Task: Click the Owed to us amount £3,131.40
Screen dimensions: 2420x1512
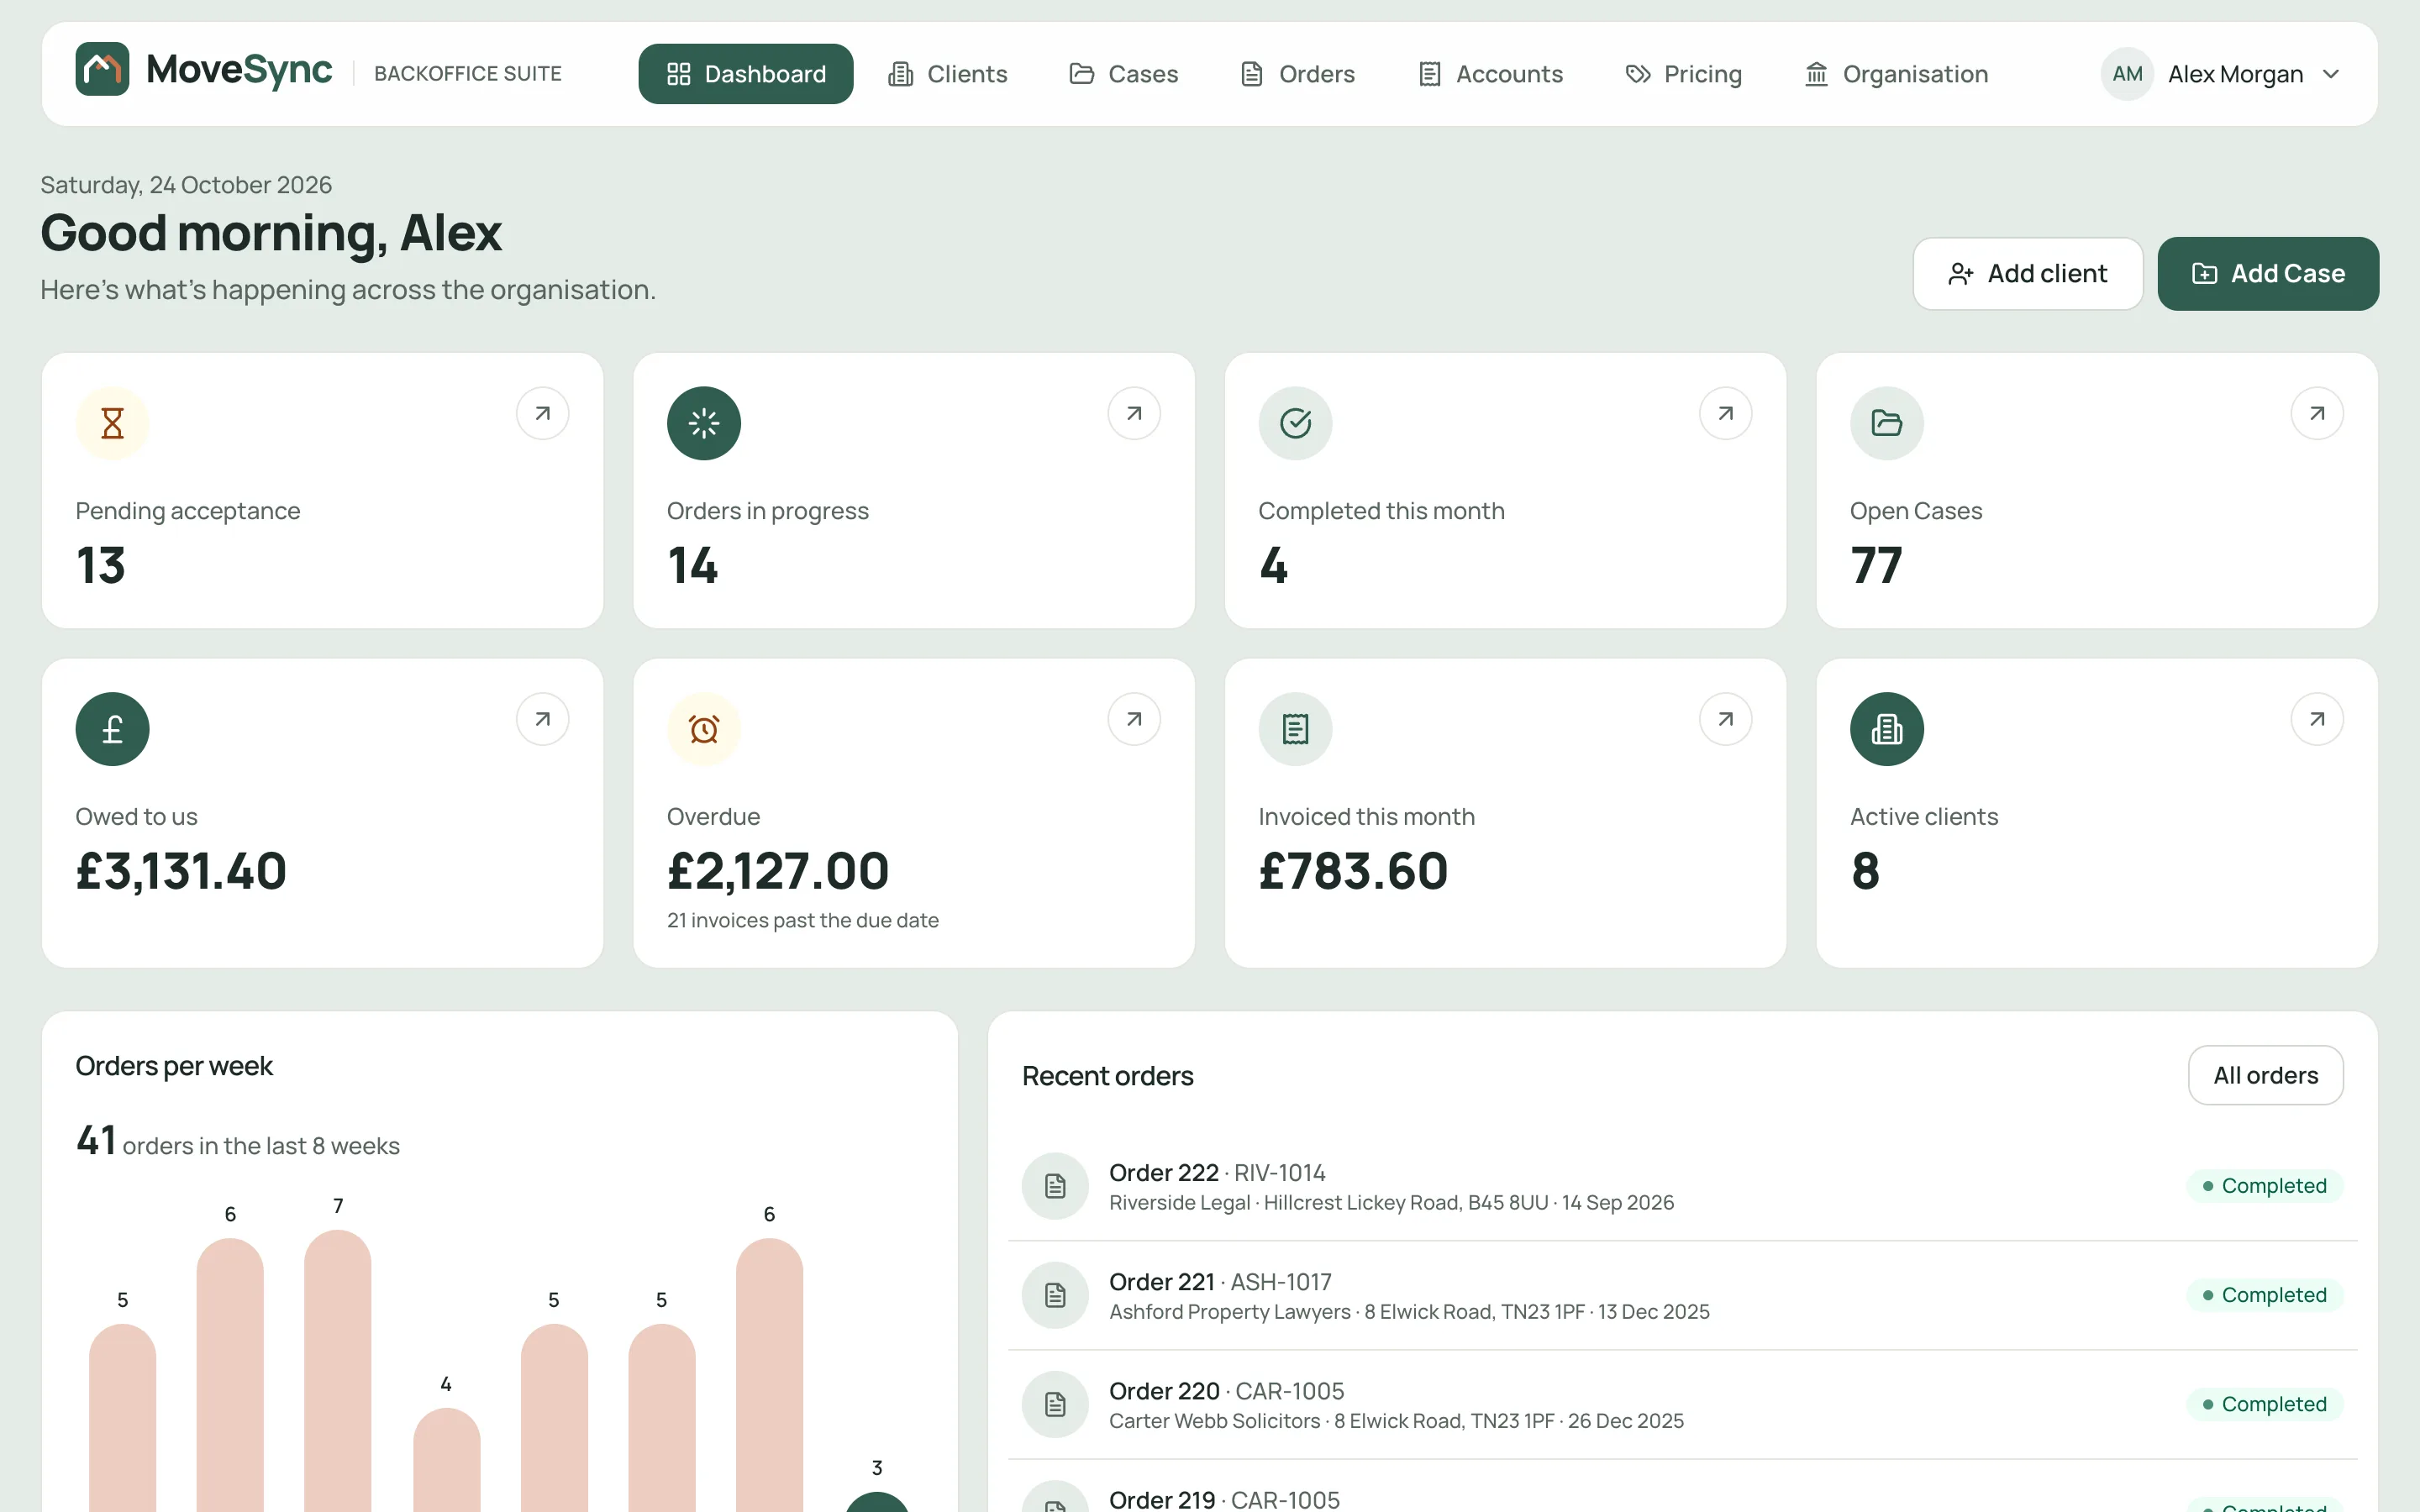Action: point(181,871)
